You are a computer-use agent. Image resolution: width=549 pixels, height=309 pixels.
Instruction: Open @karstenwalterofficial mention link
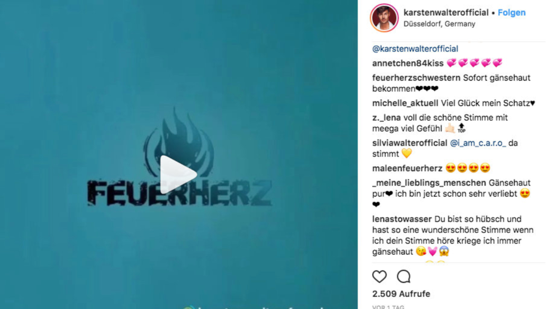point(415,49)
